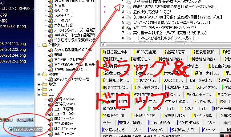Click the 地震 folder icon
Screen dimensions: 231x137
pyautogui.click(x=44, y=84)
